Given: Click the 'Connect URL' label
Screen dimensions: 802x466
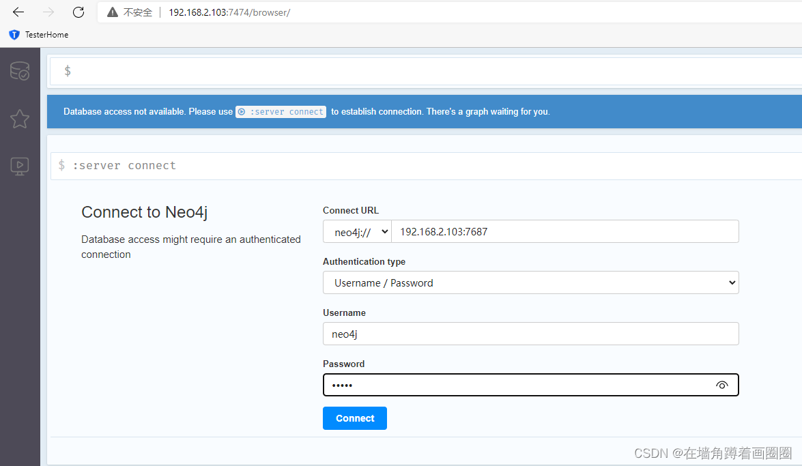Looking at the screenshot, I should [x=350, y=210].
